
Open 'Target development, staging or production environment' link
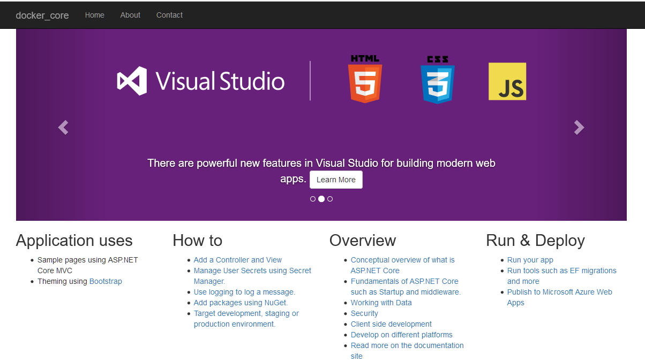click(246, 319)
